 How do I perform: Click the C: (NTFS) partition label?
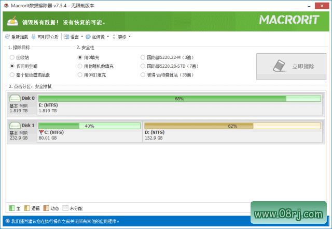(x=54, y=132)
